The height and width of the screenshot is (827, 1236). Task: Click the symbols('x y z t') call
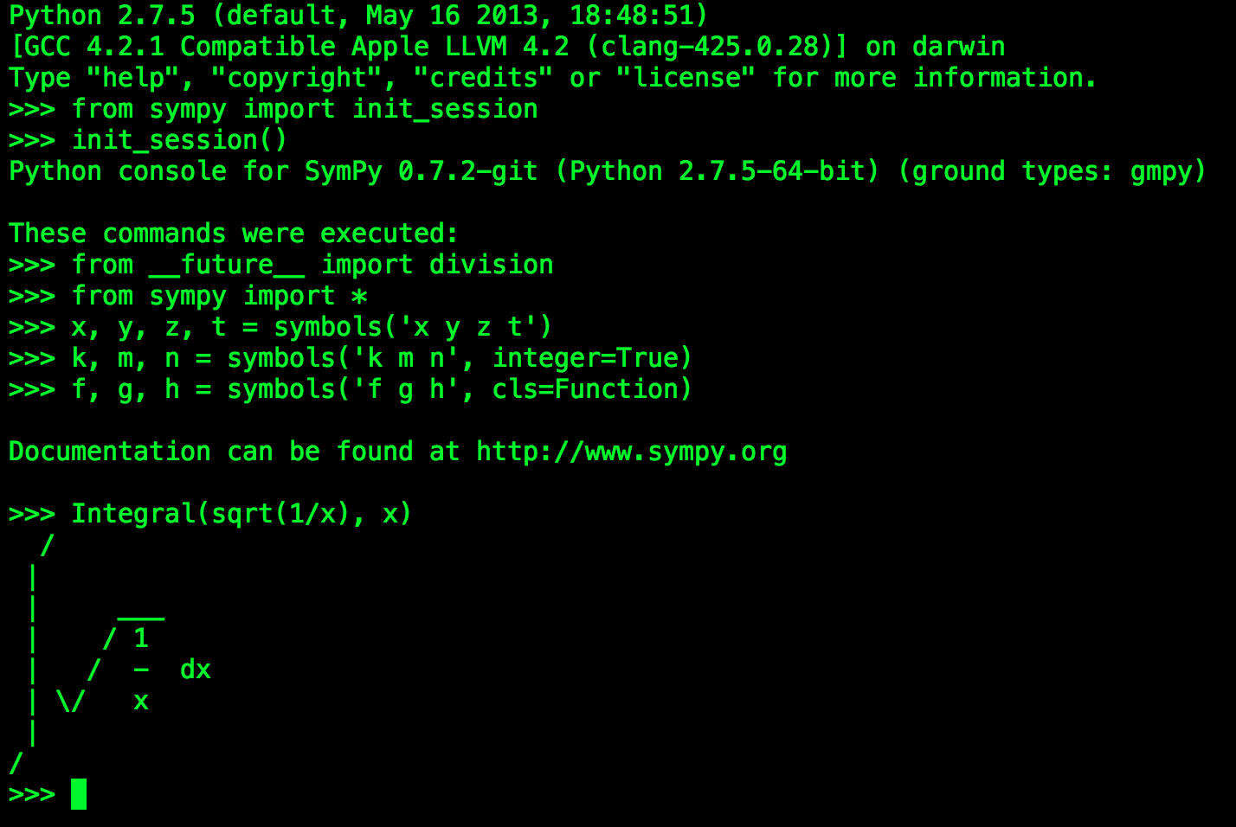coord(413,327)
